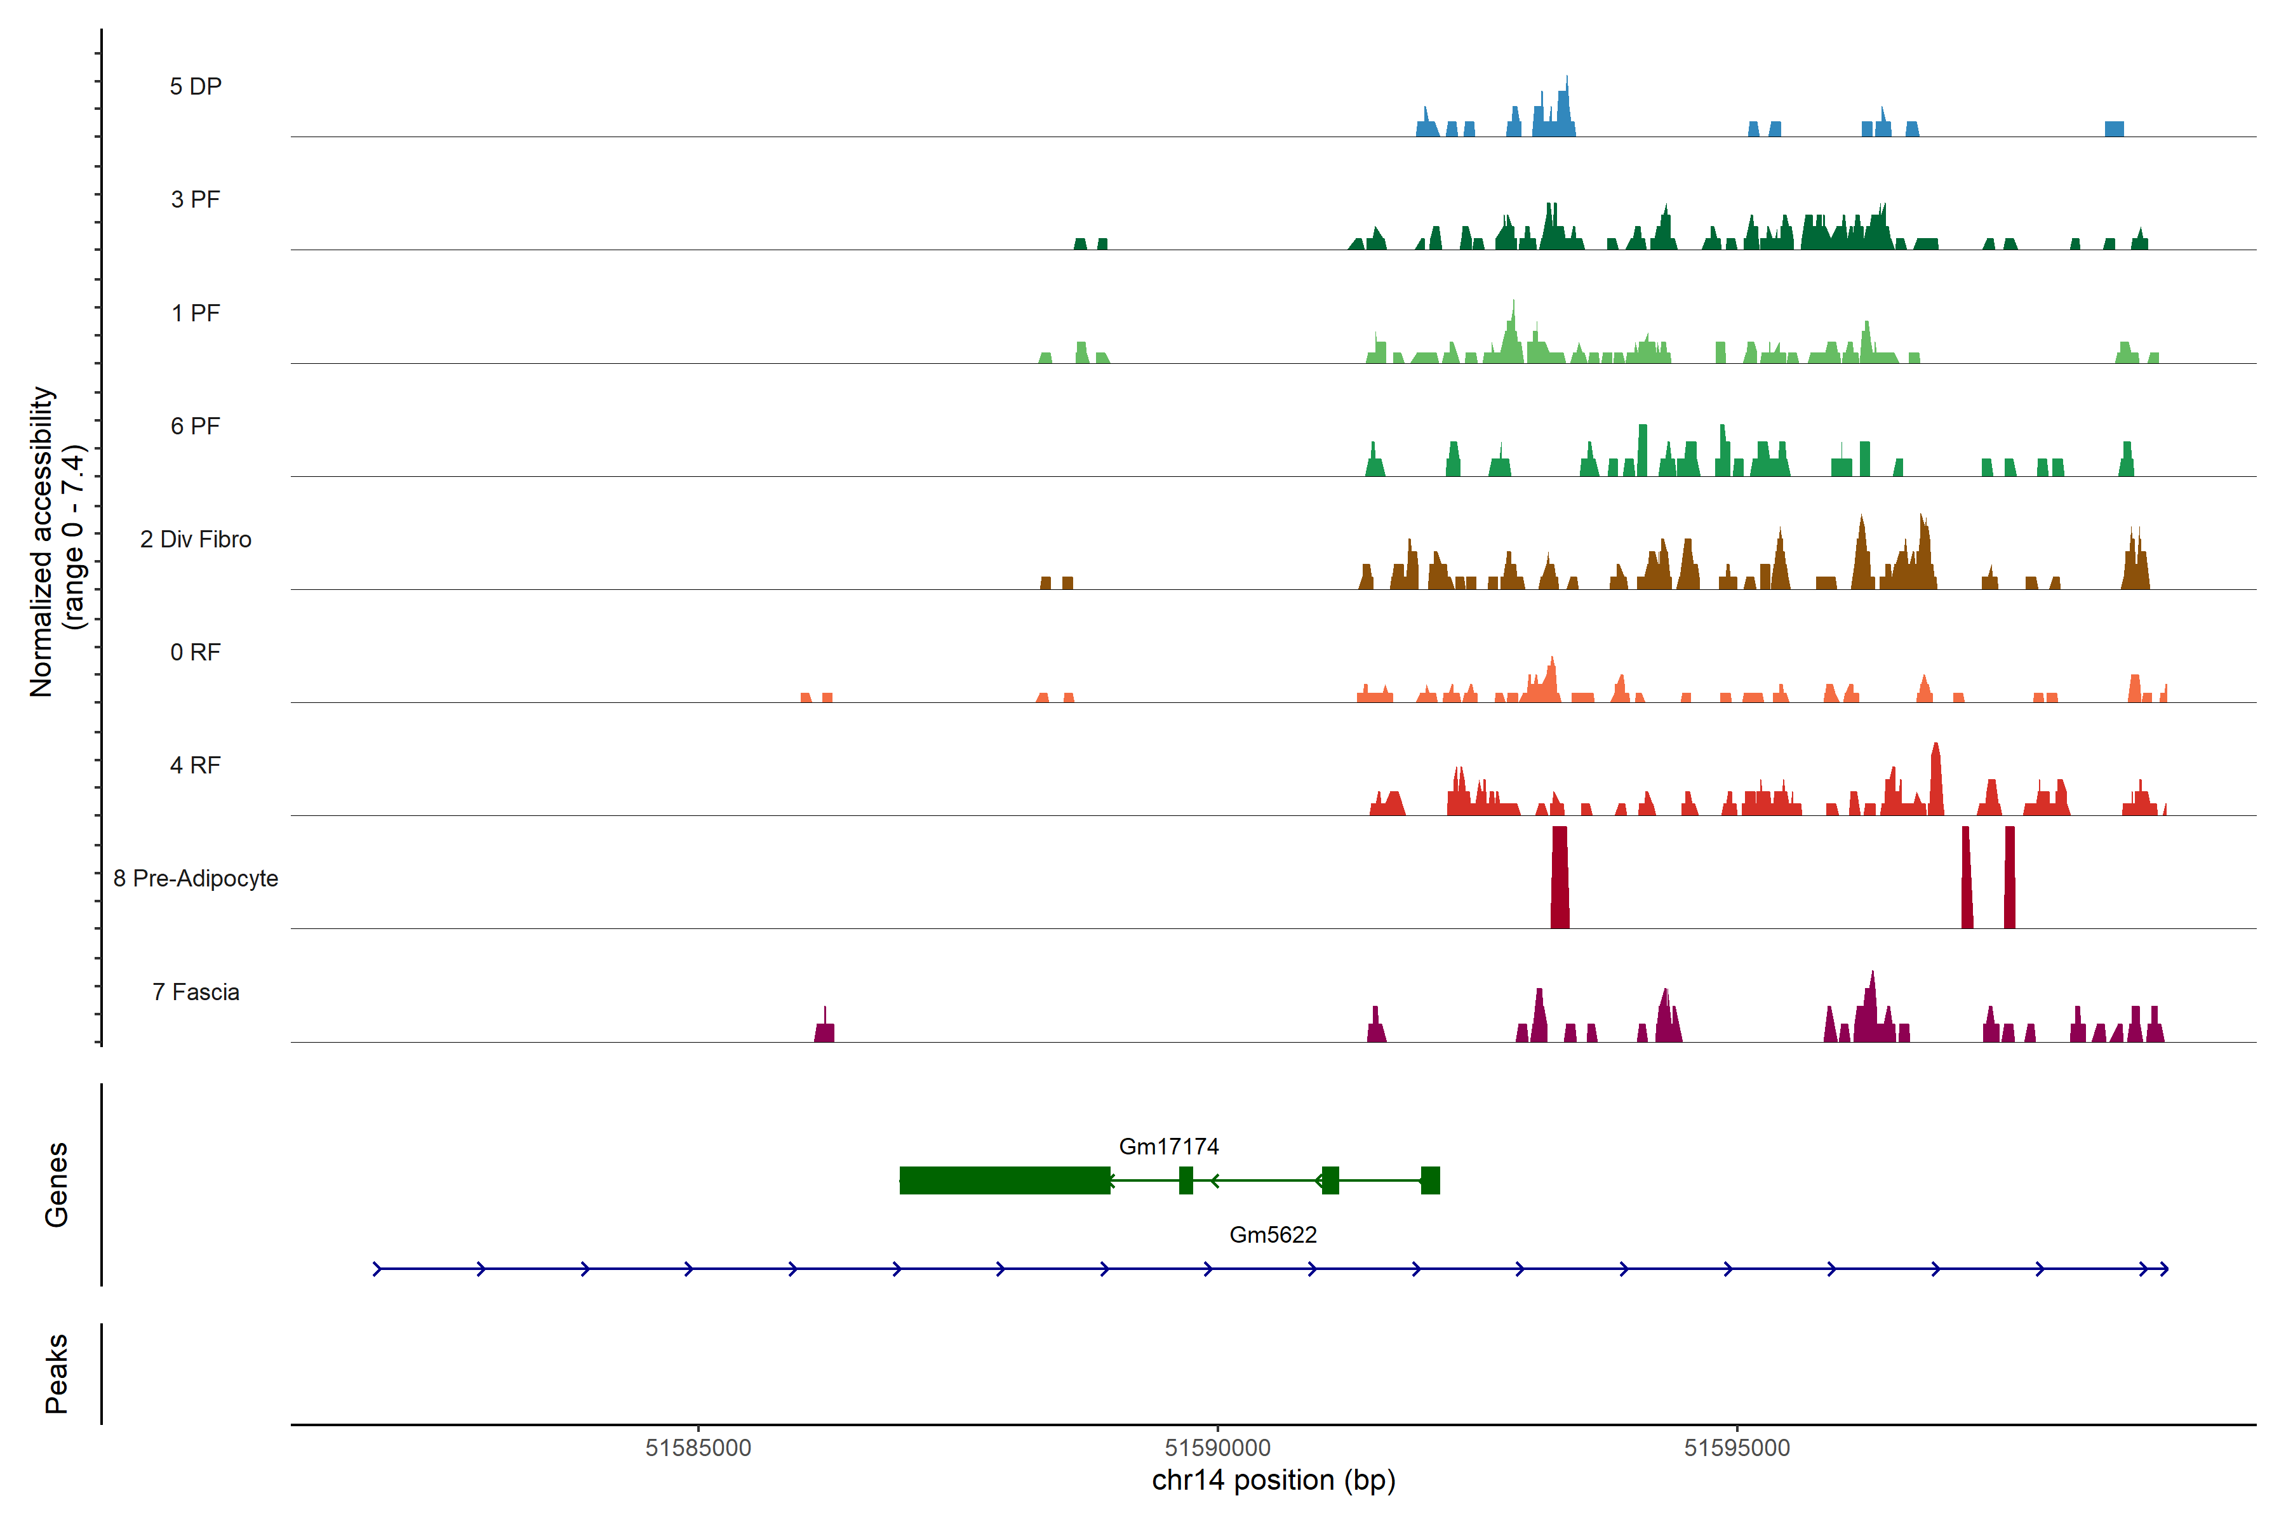
Task: Click the 51595000 axis tick label
Action: click(1737, 1447)
